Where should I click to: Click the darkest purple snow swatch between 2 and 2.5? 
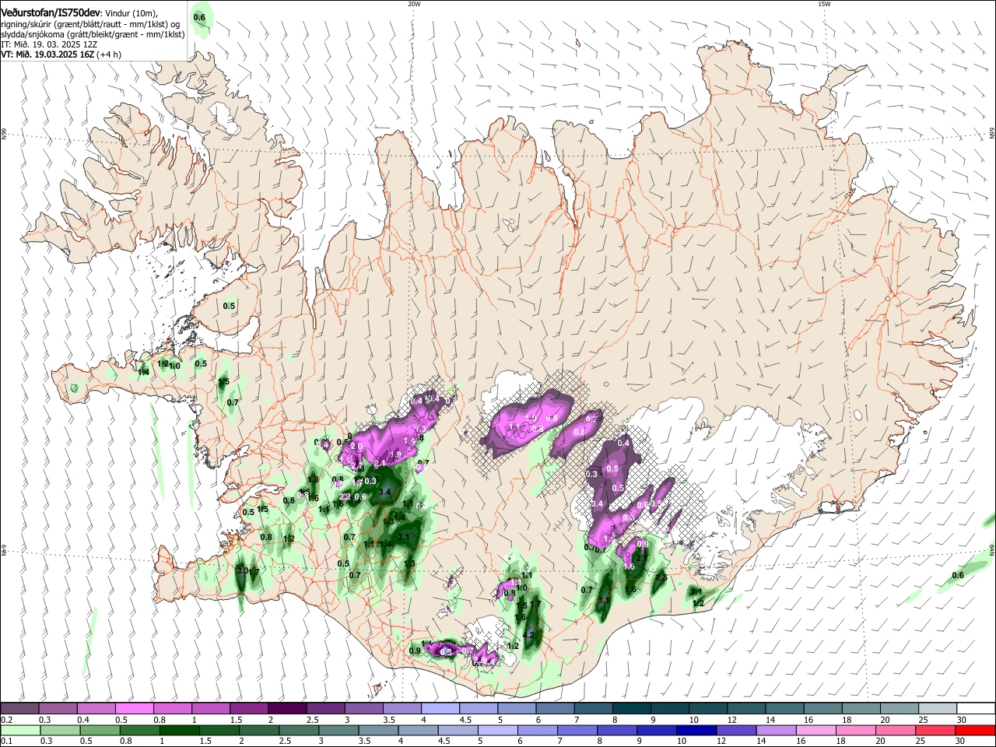[x=286, y=709]
